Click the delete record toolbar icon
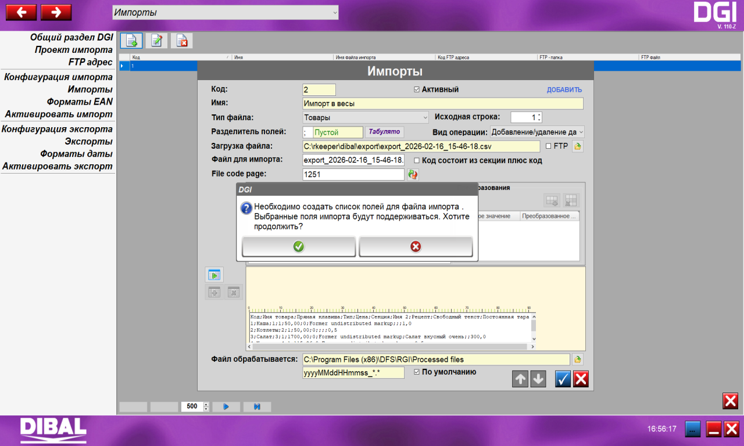This screenshot has height=446, width=744. pos(182,41)
